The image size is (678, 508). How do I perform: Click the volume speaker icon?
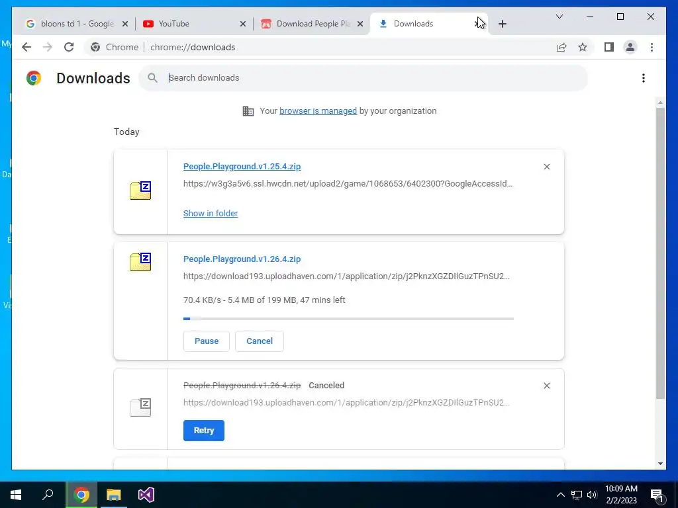(592, 495)
